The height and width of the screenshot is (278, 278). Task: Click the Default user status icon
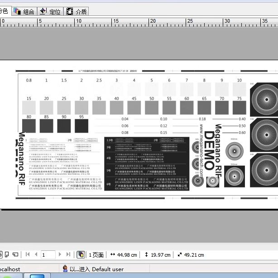coord(65,268)
